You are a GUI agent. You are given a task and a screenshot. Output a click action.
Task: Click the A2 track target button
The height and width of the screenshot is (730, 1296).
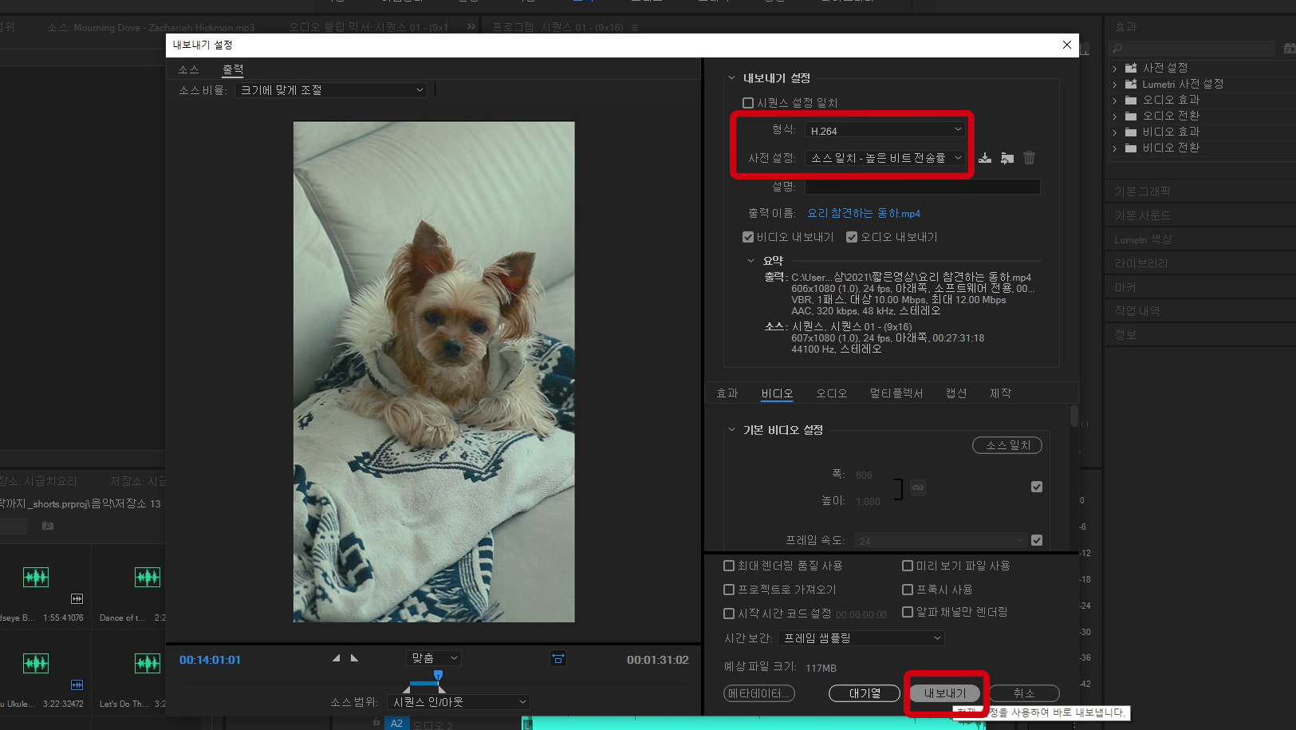(396, 724)
